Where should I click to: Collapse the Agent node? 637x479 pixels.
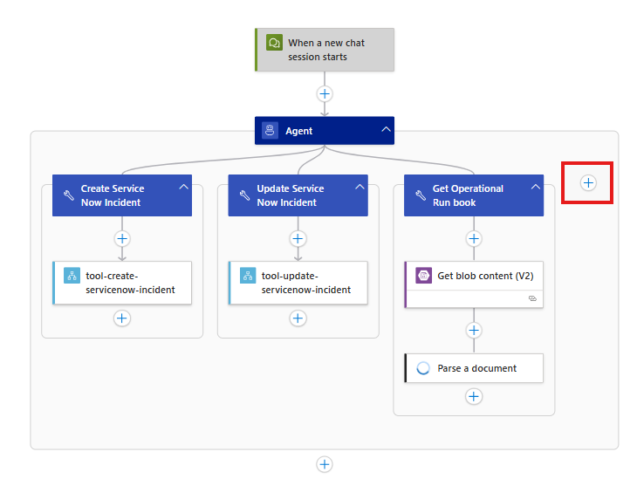[x=385, y=130]
